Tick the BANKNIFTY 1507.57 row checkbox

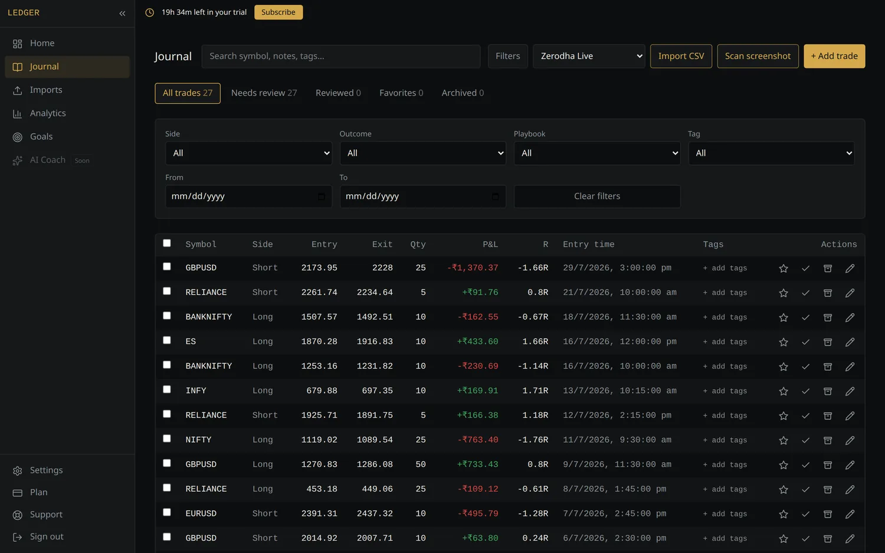point(167,315)
